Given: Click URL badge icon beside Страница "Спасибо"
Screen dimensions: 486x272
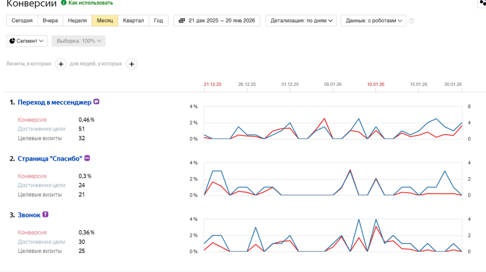Looking at the screenshot, I should tap(87, 158).
